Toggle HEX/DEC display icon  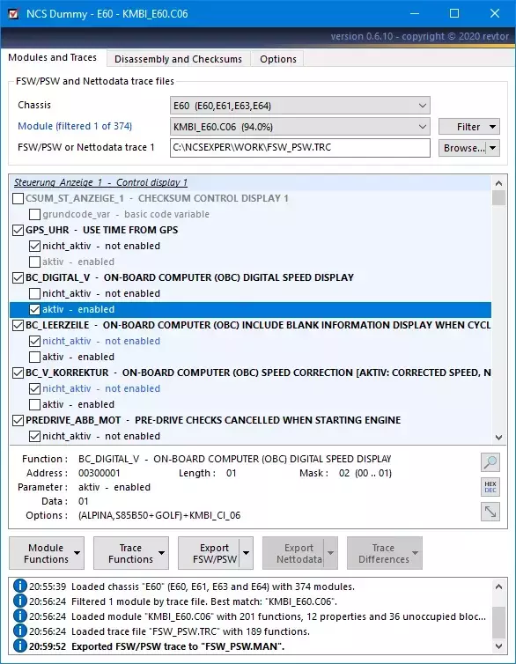coord(490,487)
